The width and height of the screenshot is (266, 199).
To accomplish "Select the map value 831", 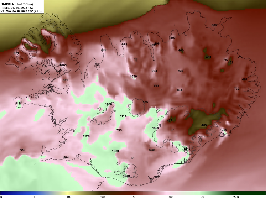I will click(x=154, y=45).
